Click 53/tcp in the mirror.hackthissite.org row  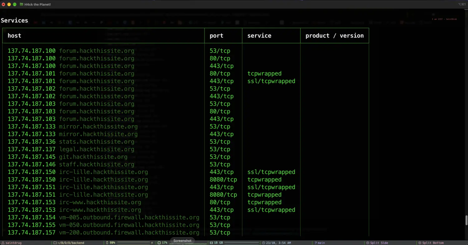coord(220,127)
